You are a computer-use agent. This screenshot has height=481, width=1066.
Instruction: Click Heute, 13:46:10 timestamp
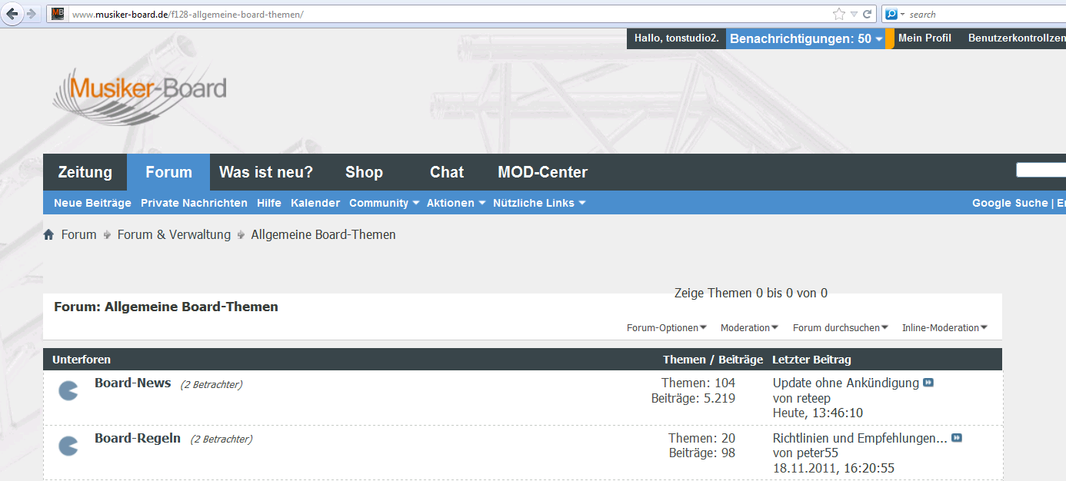click(818, 413)
